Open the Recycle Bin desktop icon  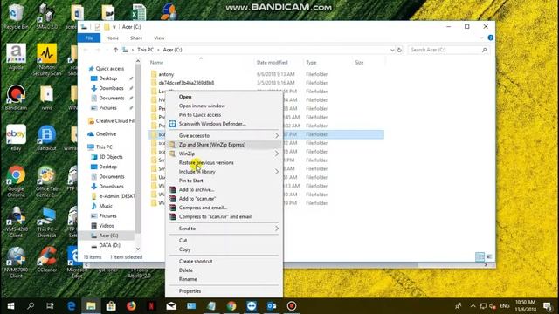coord(15,16)
